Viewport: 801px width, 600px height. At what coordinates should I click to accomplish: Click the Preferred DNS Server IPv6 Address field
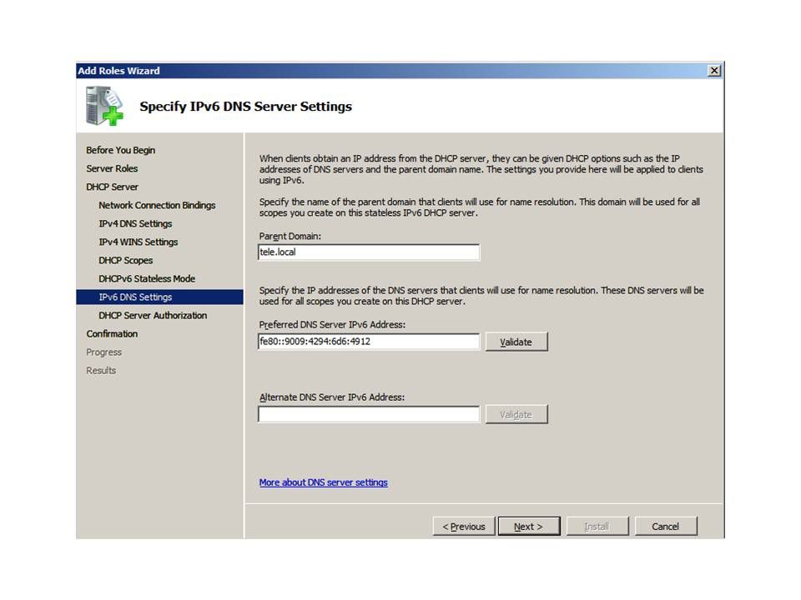pyautogui.click(x=369, y=342)
